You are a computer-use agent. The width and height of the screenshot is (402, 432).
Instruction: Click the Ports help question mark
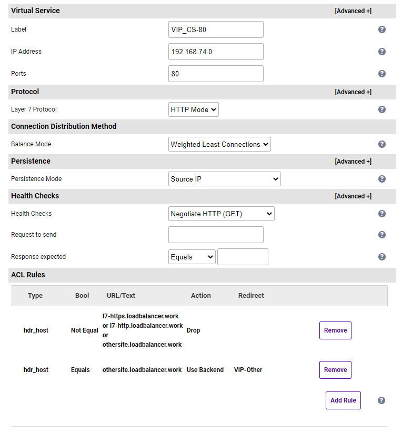click(x=382, y=74)
